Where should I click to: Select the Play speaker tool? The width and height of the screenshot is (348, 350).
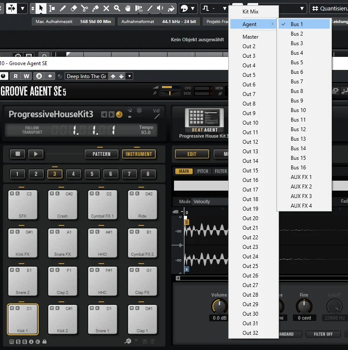click(x=160, y=9)
